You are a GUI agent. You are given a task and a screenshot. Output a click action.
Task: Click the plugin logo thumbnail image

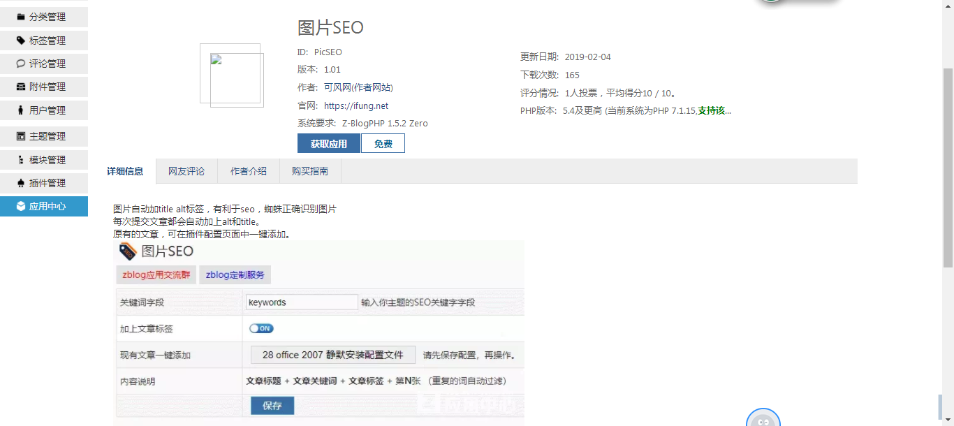[232, 75]
